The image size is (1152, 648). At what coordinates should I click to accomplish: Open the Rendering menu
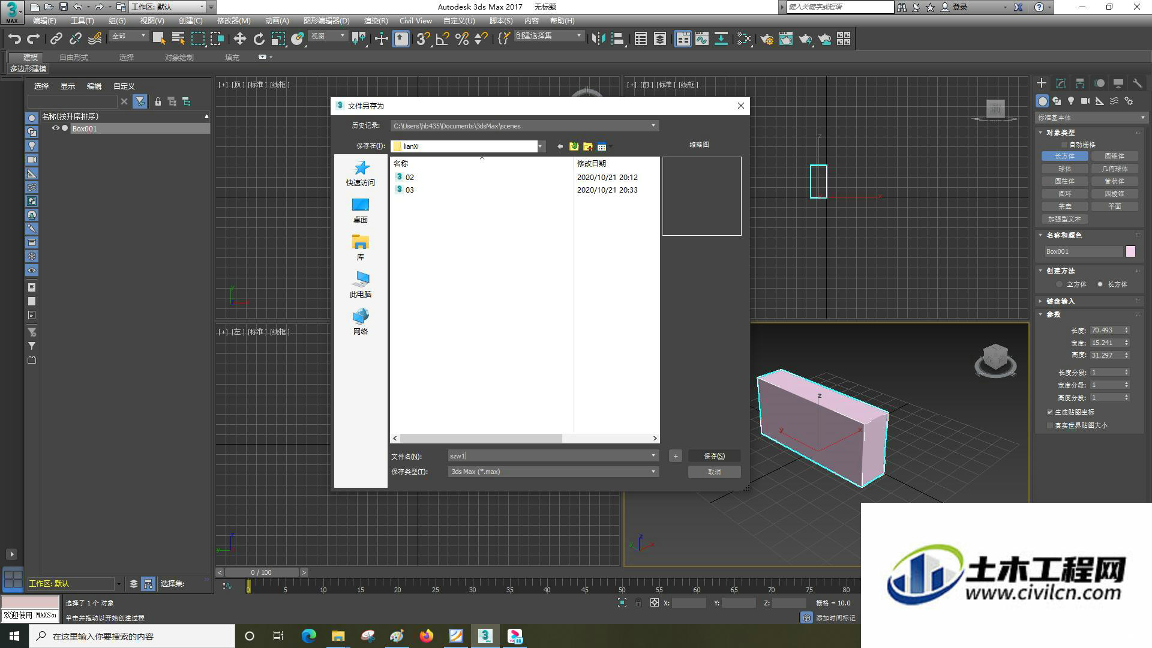376,20
